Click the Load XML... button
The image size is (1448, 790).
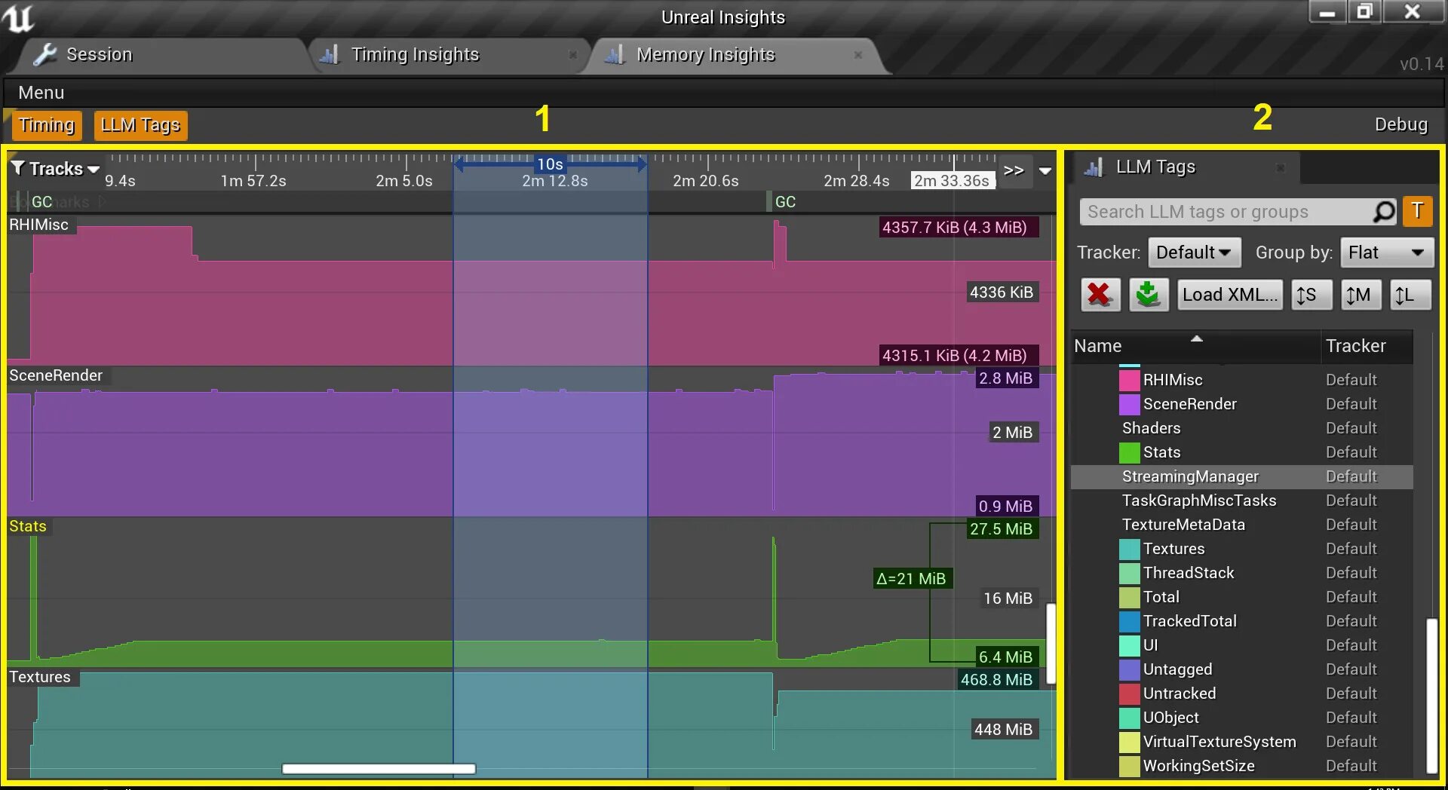point(1230,295)
